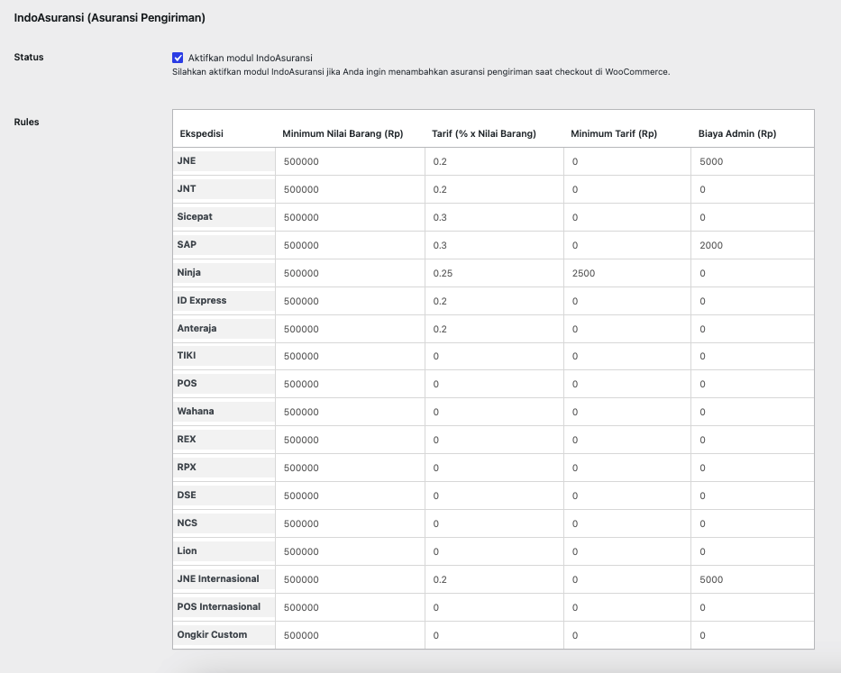Edit Ninja Minimum Nilai Barang field

[351, 273]
